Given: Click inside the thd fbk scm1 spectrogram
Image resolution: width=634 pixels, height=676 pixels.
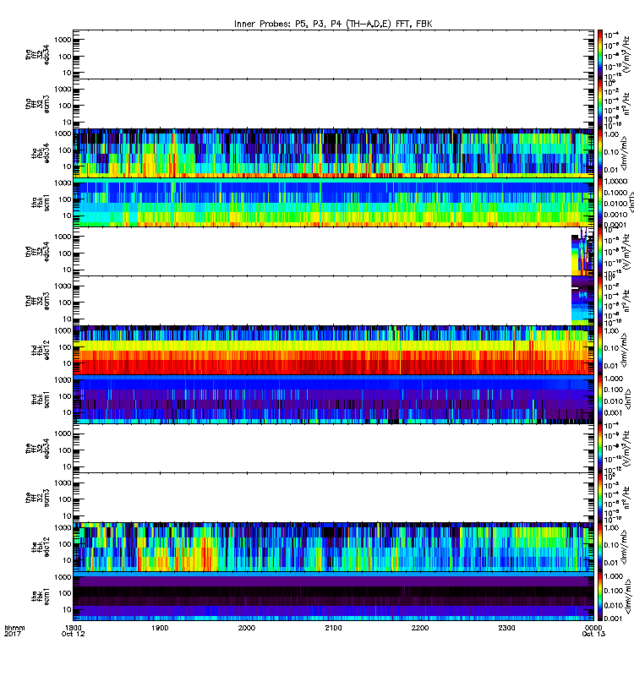Looking at the screenshot, I should point(333,399).
